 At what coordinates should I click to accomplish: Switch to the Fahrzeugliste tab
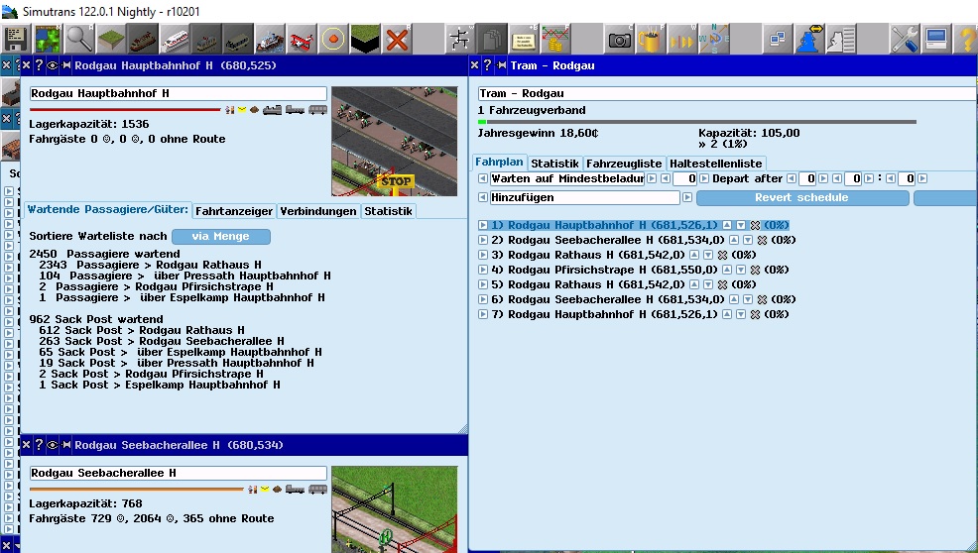[624, 163]
